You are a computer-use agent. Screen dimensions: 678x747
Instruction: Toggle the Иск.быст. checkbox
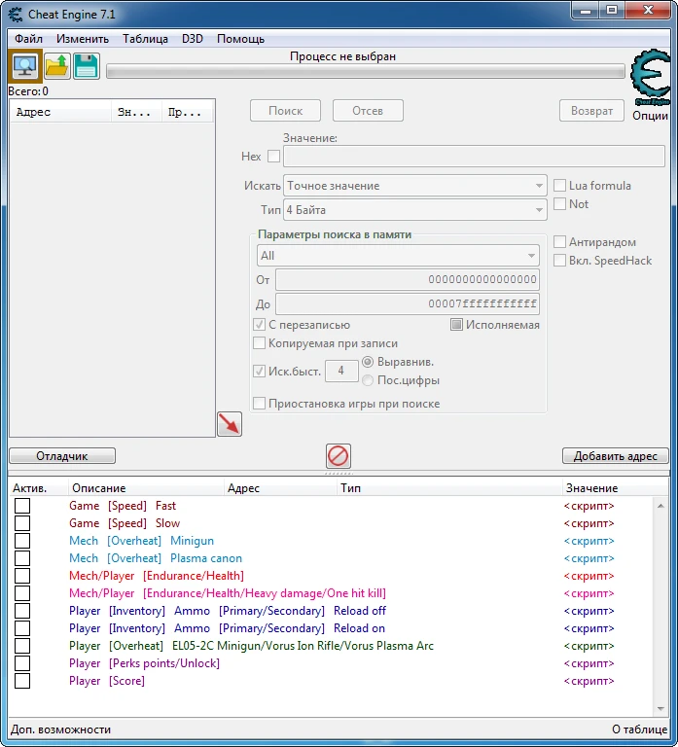pyautogui.click(x=259, y=372)
